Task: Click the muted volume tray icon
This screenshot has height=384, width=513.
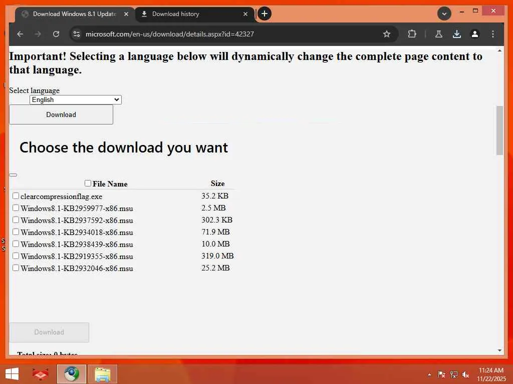Action: (465, 374)
